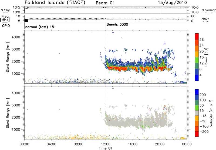Click the date '15/Aug/2010'
This screenshot has height=150, width=216.
tap(172, 3)
